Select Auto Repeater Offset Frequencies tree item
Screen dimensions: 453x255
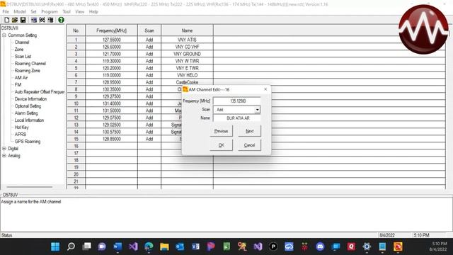(40, 91)
